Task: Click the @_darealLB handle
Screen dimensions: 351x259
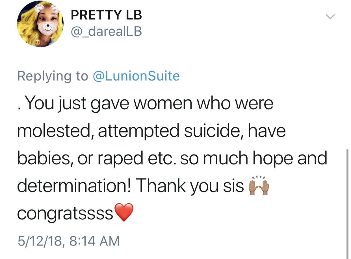Action: coord(106,31)
